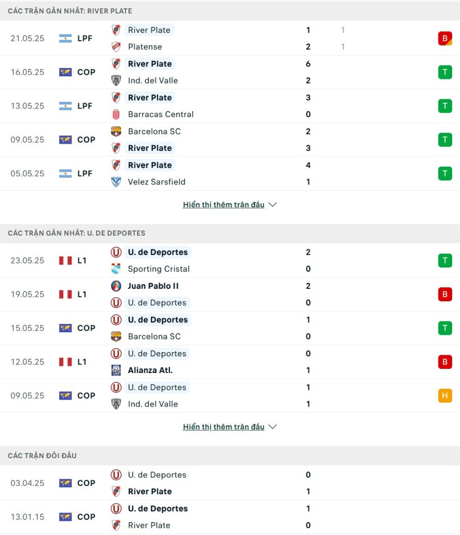Open the 'Các trận đối đầu' section header
Screen dimensions: 460x535
click(230, 456)
